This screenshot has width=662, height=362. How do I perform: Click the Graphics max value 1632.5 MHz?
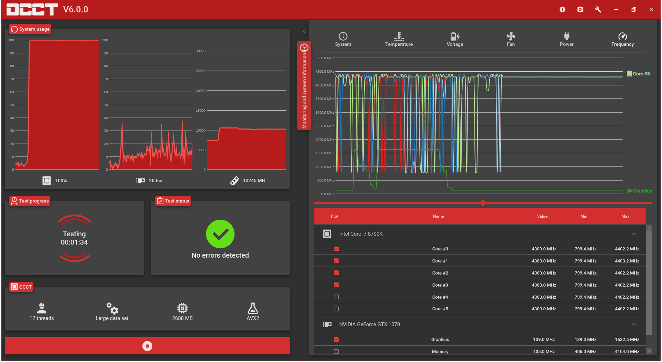(627, 340)
